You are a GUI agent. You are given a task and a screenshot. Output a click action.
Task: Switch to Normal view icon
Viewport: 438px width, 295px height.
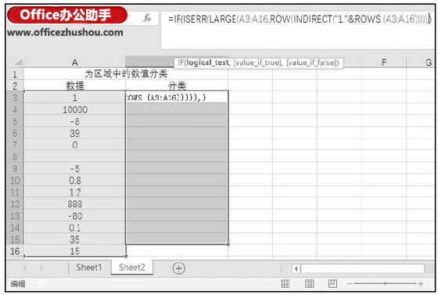[285, 284]
